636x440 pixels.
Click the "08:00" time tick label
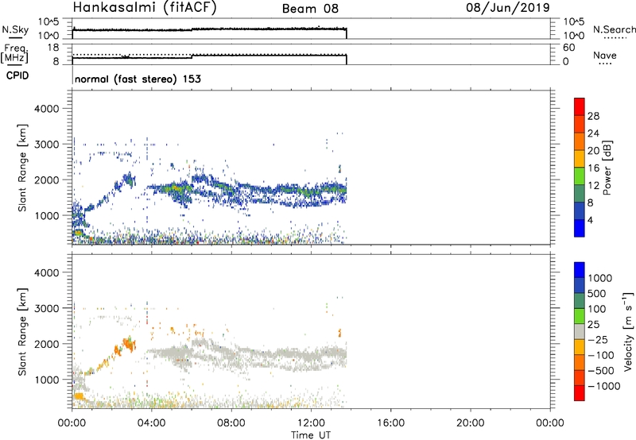click(x=231, y=423)
